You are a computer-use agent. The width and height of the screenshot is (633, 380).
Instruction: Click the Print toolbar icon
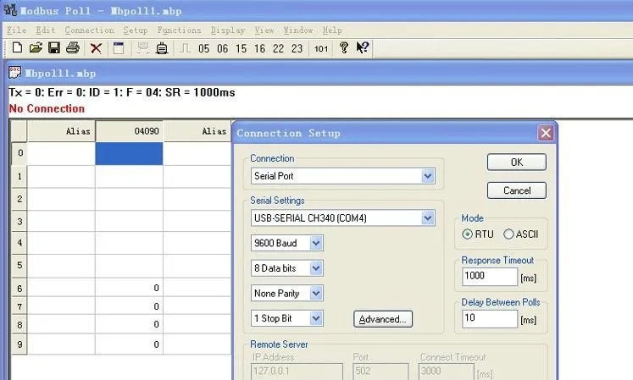pos(73,48)
